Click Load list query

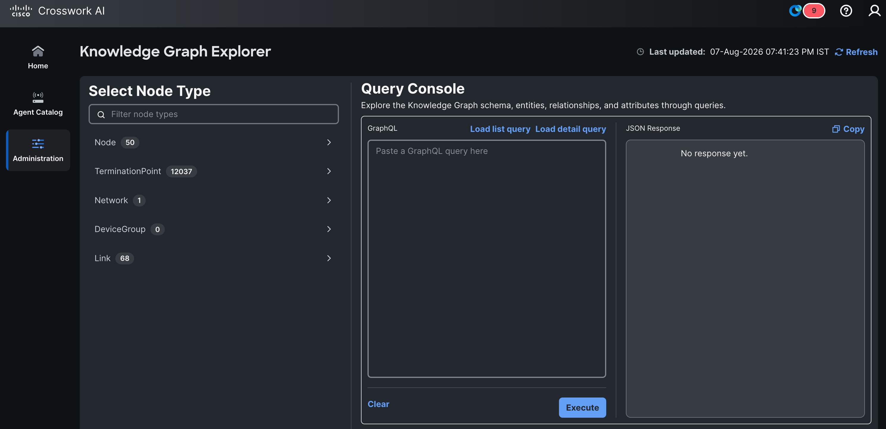500,129
